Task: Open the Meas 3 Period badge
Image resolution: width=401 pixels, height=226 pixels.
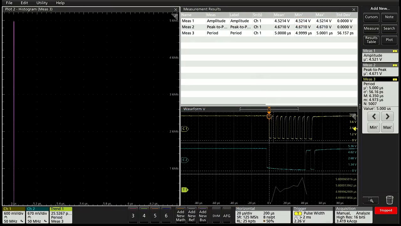Action: pos(380,94)
